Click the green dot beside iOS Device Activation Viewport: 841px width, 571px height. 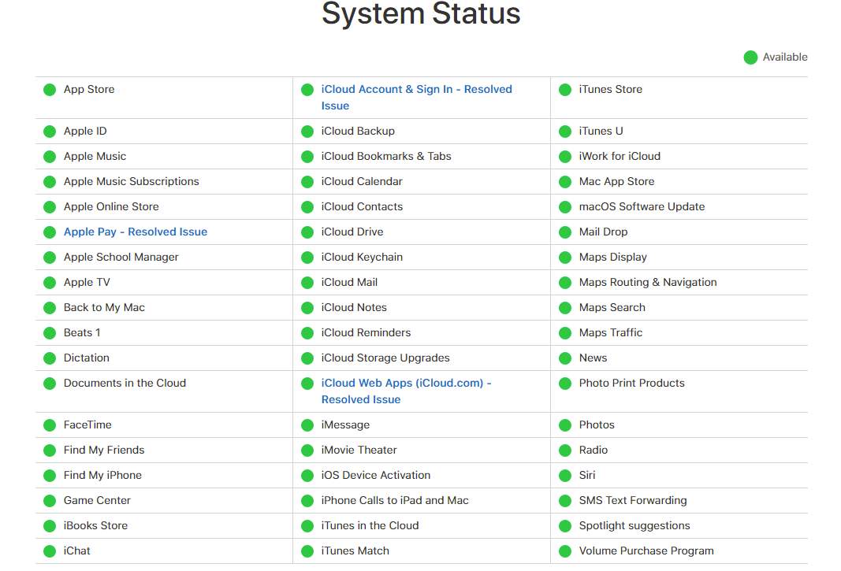307,476
